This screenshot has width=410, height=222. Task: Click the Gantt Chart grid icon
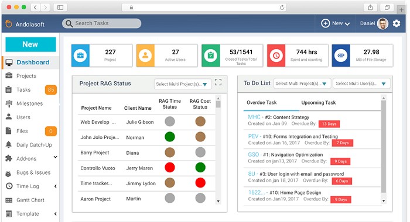pos(9,200)
